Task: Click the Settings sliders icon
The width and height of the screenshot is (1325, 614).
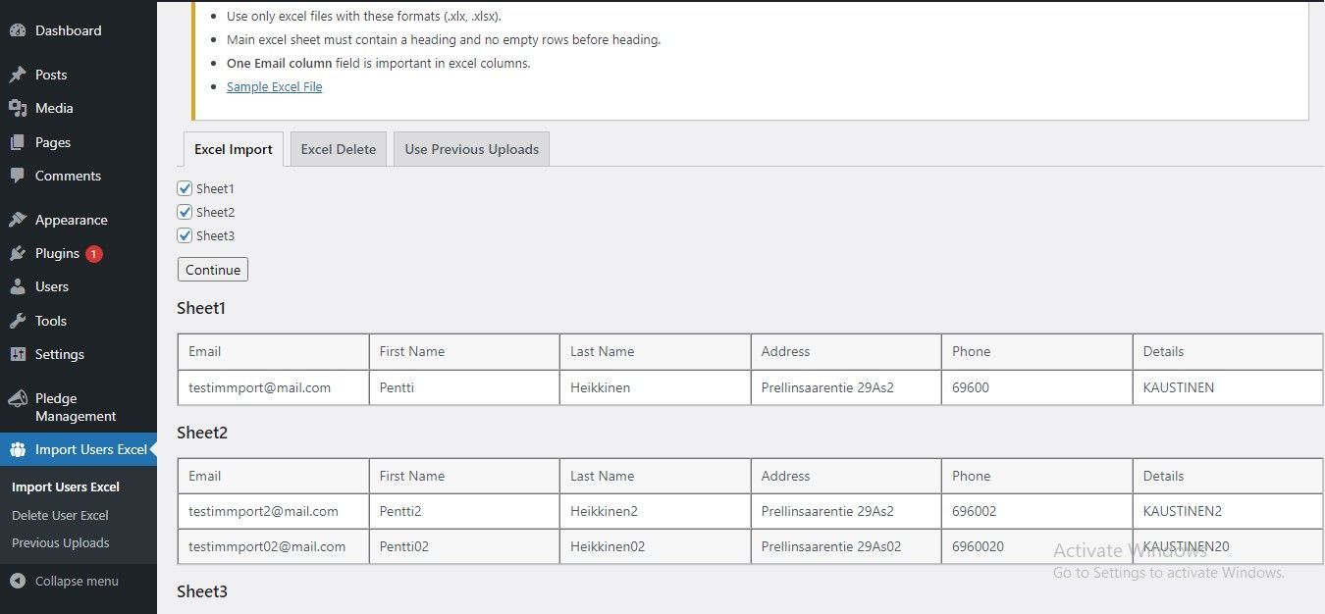Action: click(x=18, y=354)
